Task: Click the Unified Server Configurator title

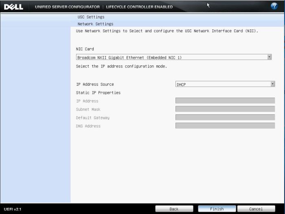Action: [x=67, y=7]
